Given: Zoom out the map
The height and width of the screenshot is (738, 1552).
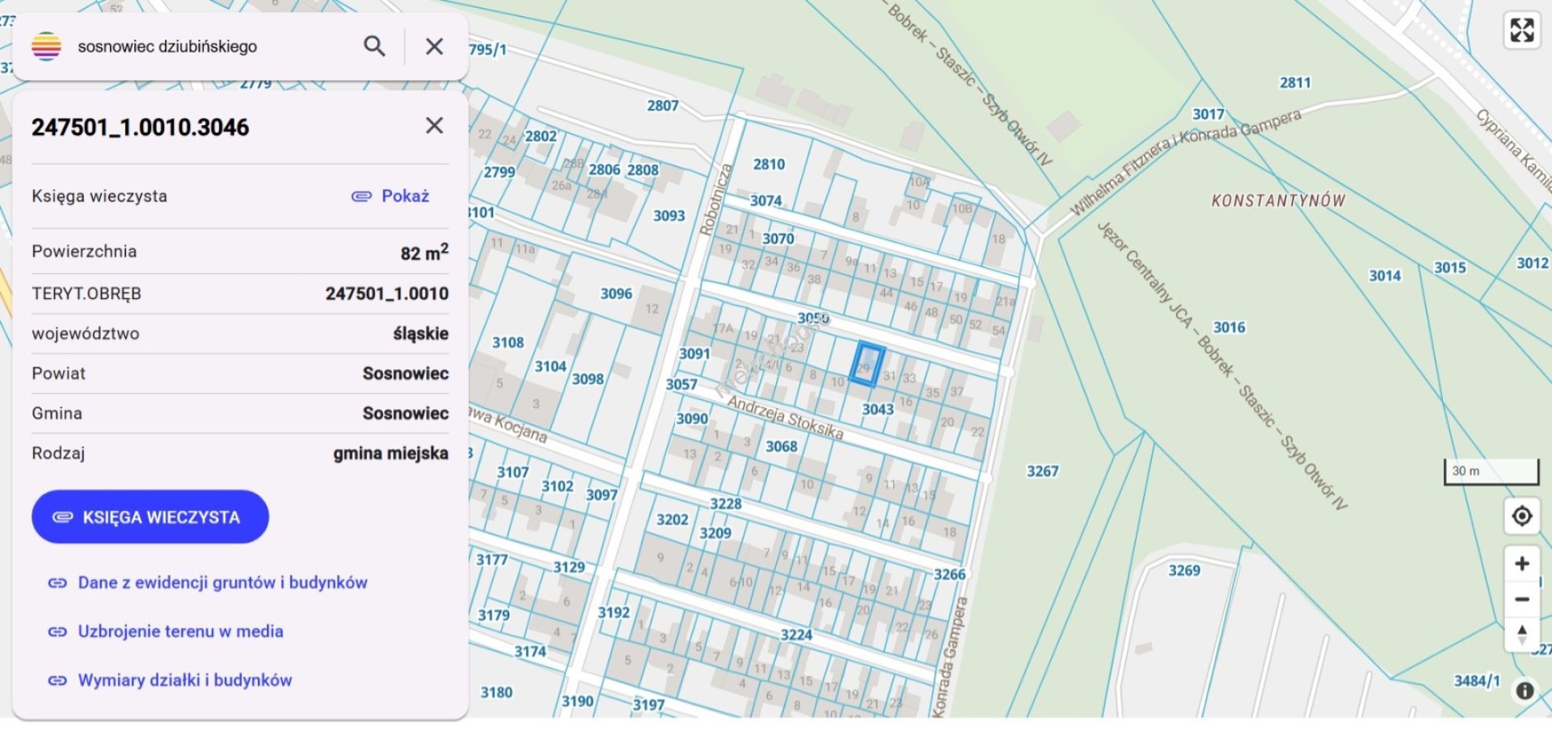Looking at the screenshot, I should coord(1521,599).
